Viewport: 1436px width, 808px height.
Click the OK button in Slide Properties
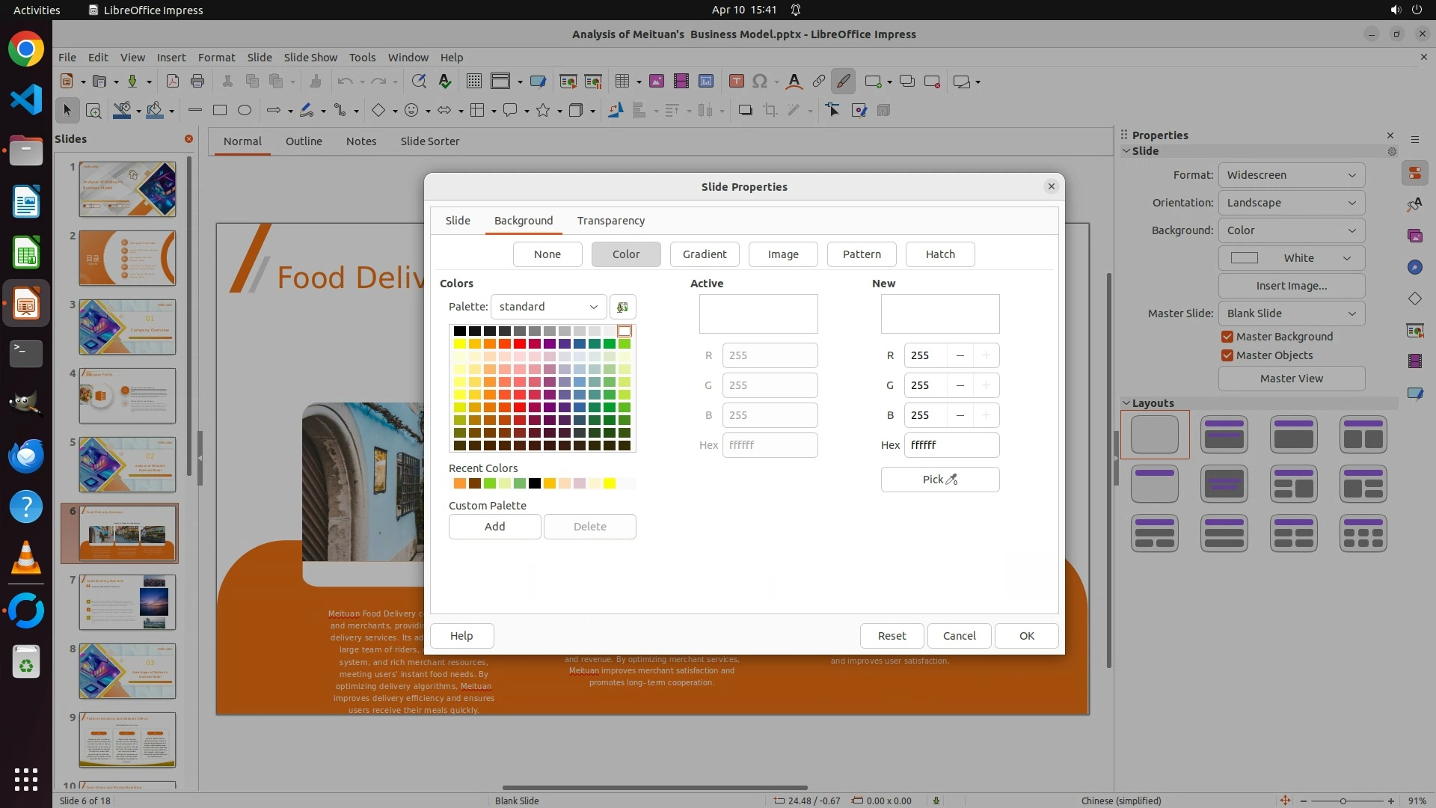pos(1026,636)
